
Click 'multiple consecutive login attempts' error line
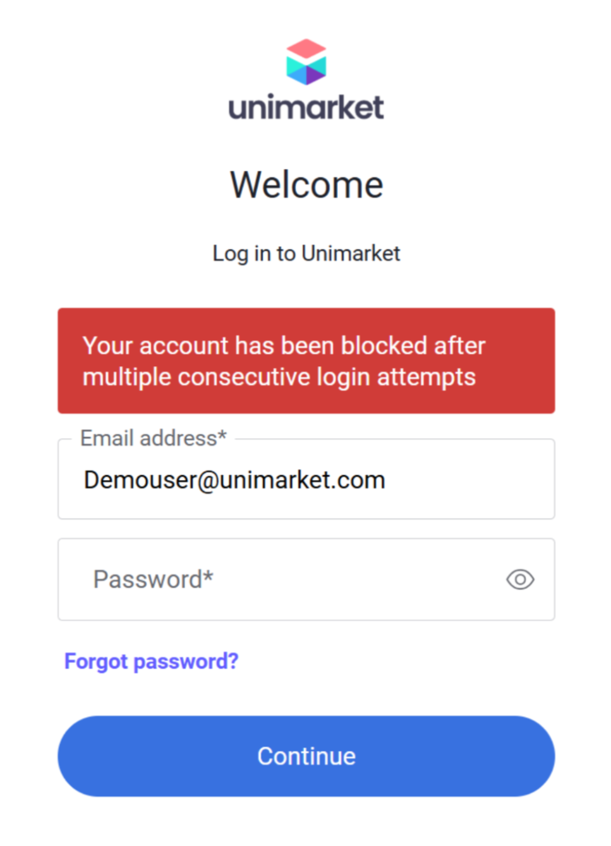point(279,377)
